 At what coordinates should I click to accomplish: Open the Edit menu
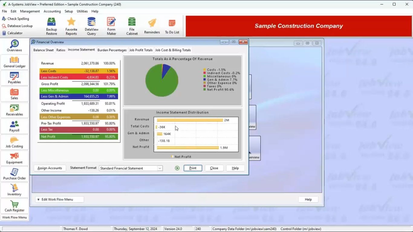click(14, 11)
